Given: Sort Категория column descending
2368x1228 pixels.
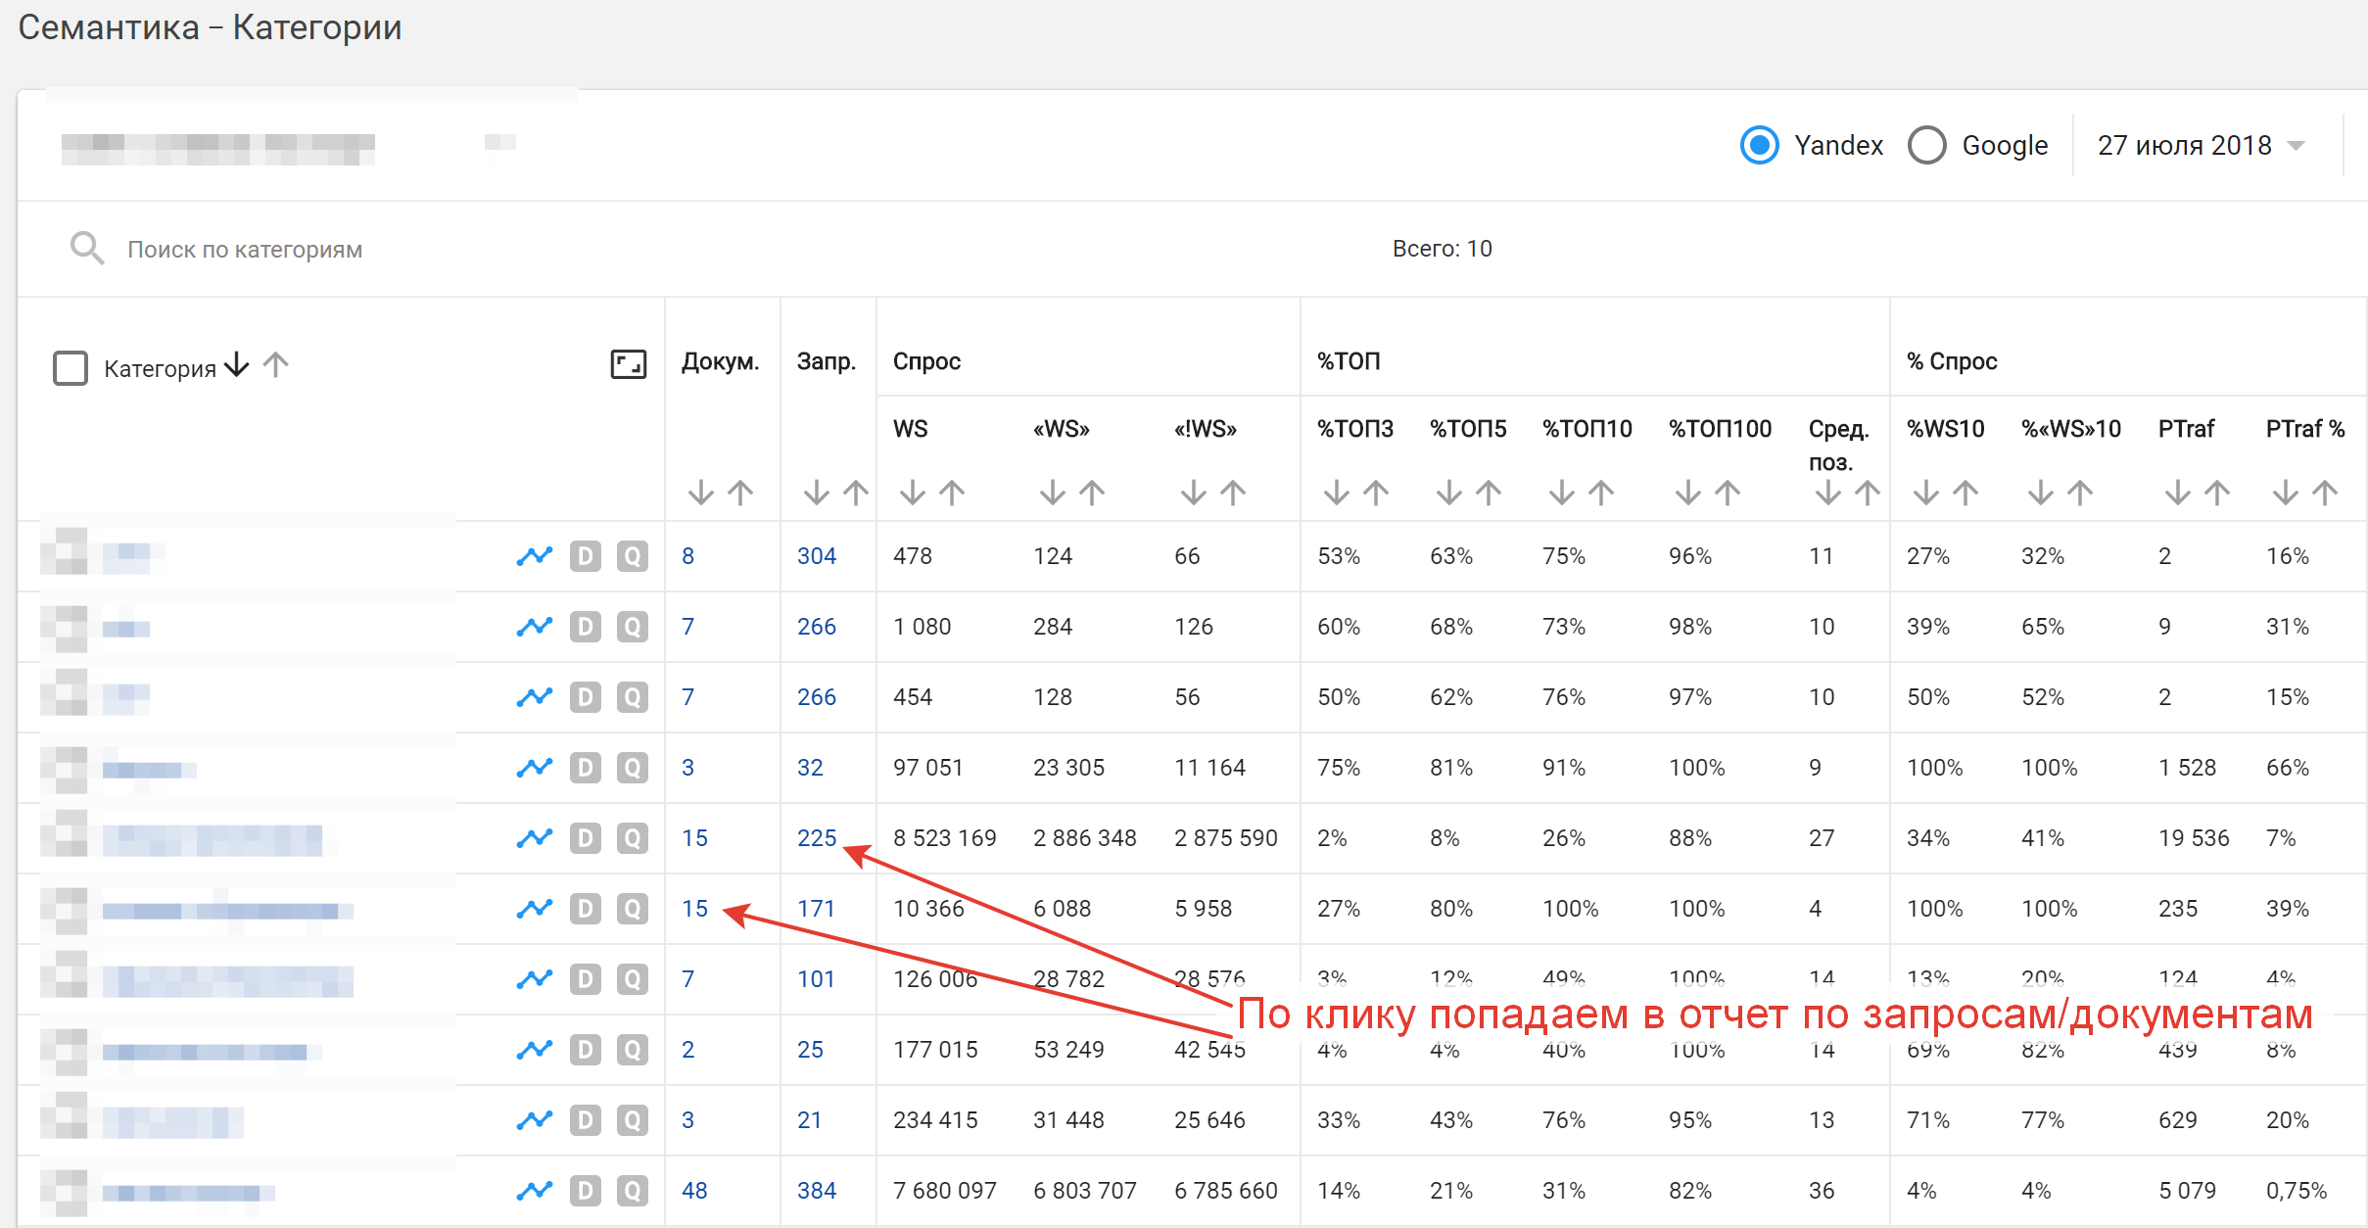Looking at the screenshot, I should (x=237, y=365).
